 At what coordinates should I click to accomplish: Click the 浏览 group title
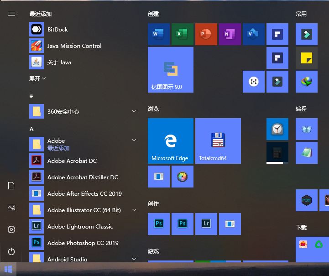coord(153,109)
